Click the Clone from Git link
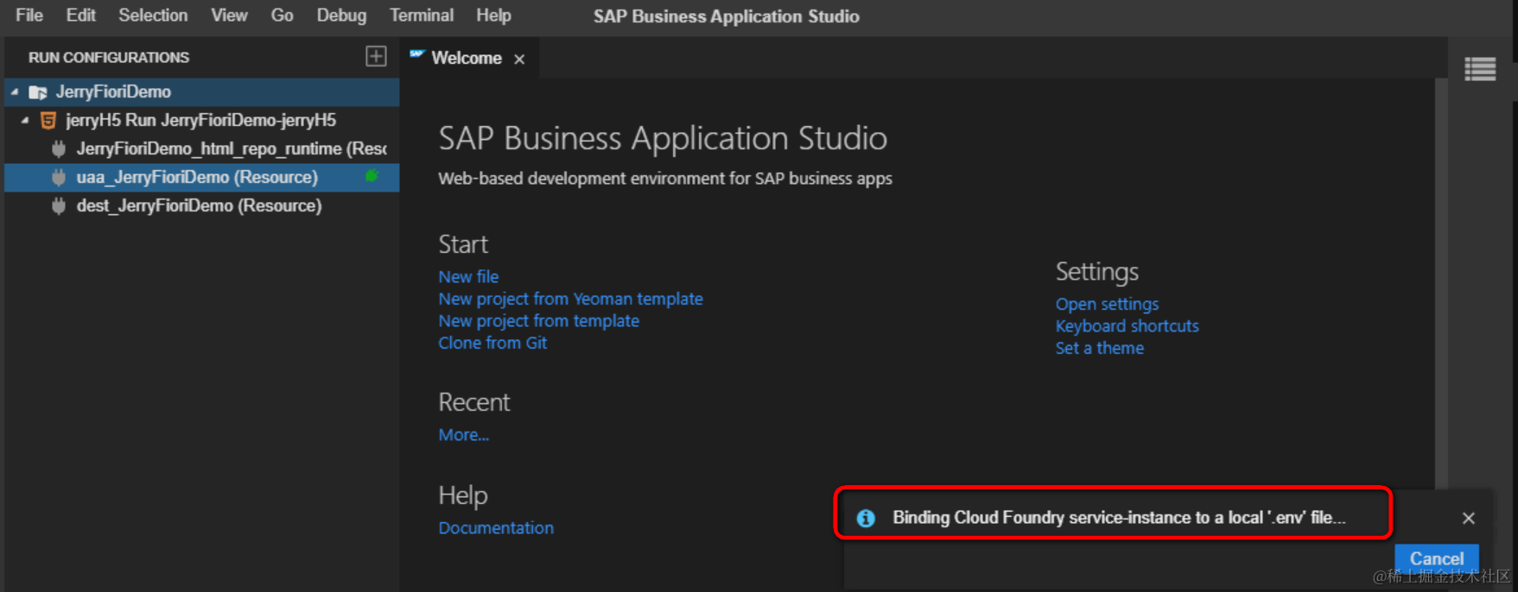This screenshot has width=1518, height=592. (492, 343)
